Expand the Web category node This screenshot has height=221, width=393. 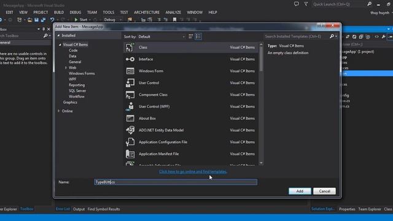tap(66, 68)
